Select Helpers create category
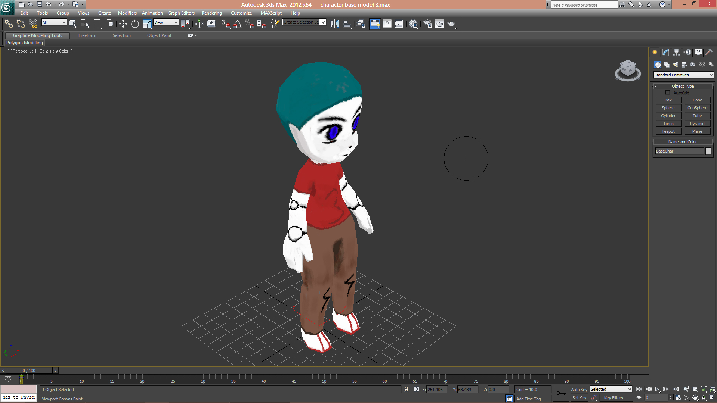 693,65
